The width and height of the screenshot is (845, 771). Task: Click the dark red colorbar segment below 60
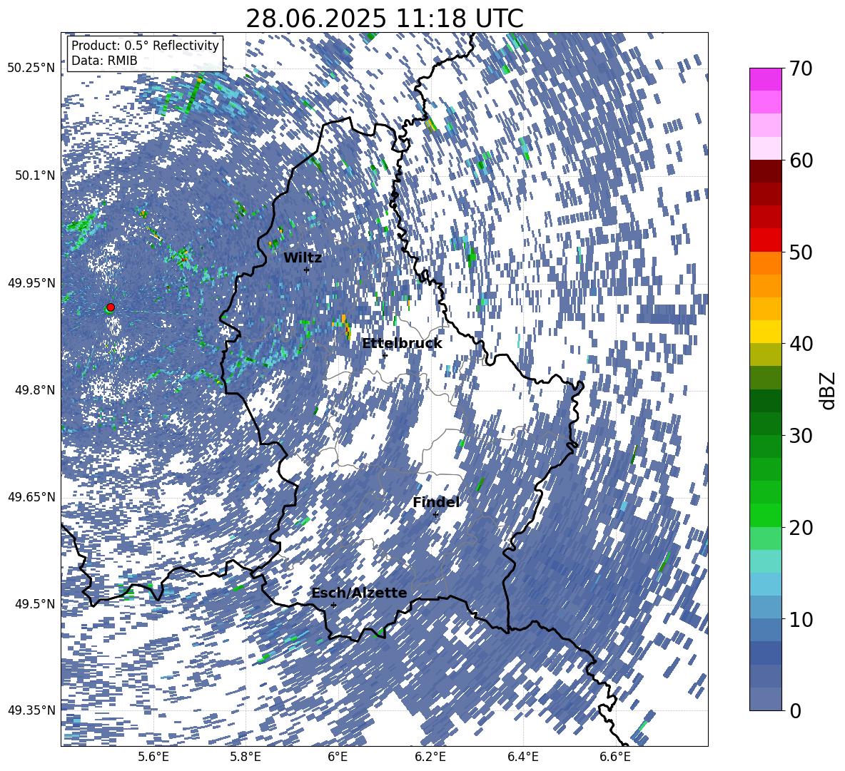click(765, 171)
